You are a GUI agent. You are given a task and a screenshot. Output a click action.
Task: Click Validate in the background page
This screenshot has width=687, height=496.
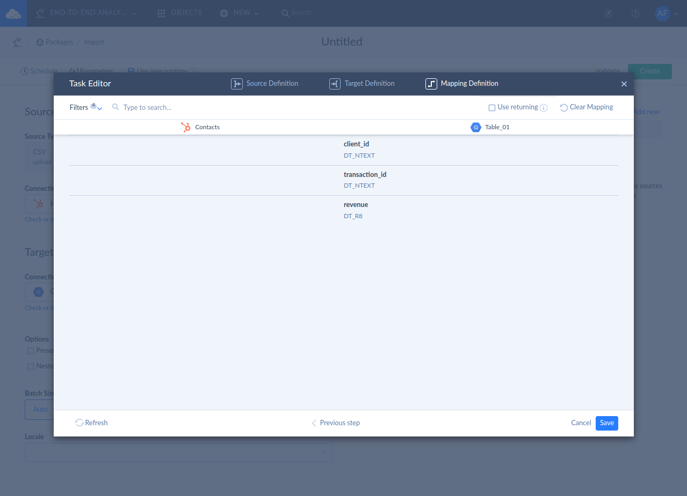click(608, 71)
